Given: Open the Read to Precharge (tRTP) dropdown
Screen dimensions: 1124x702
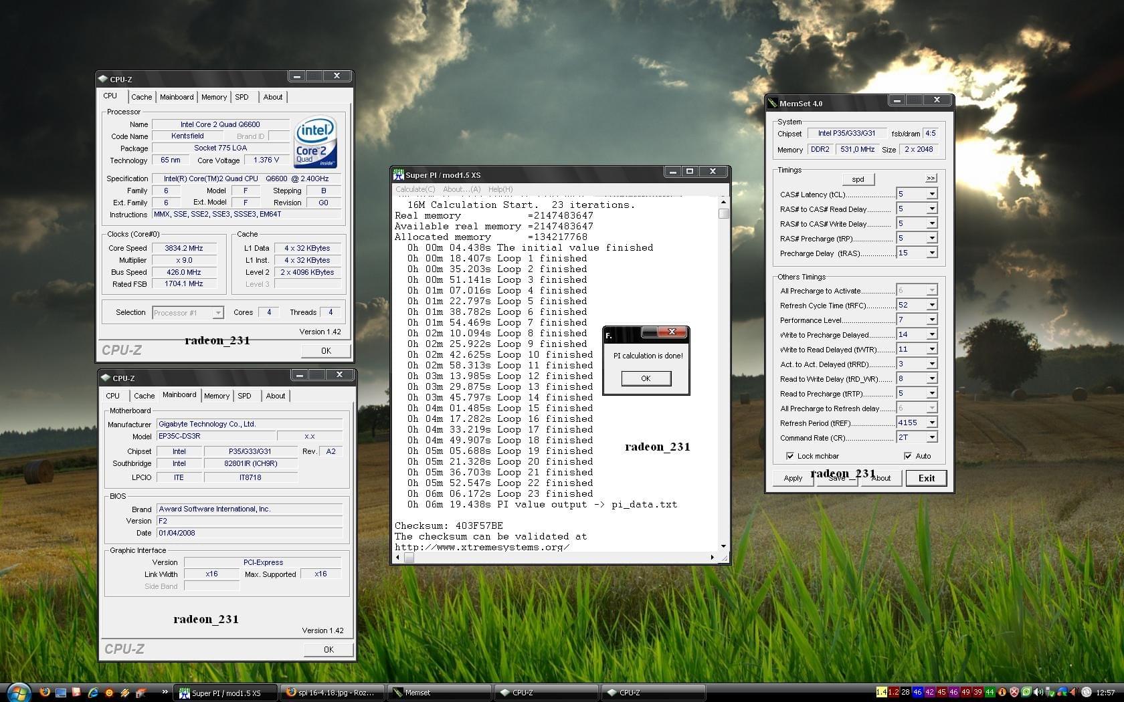Looking at the screenshot, I should pyautogui.click(x=931, y=393).
